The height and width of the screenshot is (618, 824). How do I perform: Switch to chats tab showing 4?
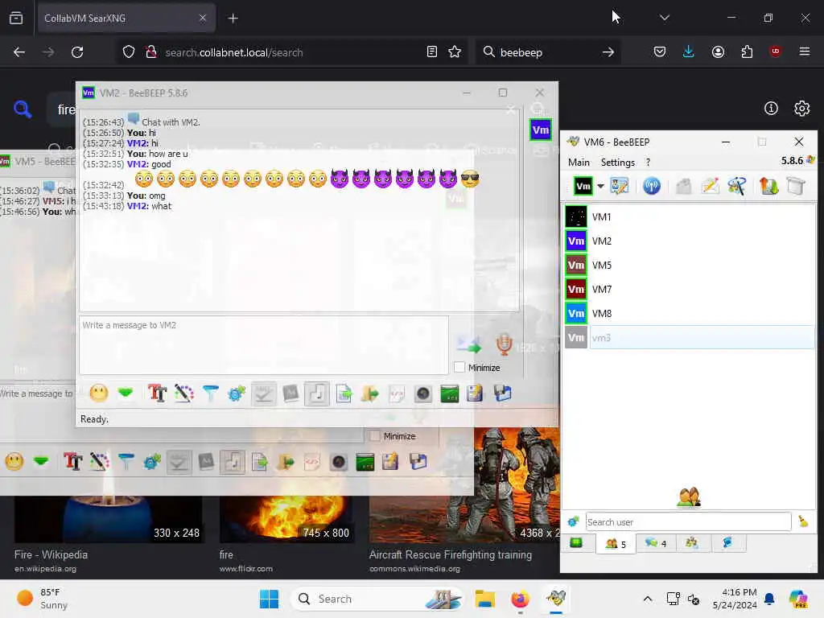[x=655, y=543]
